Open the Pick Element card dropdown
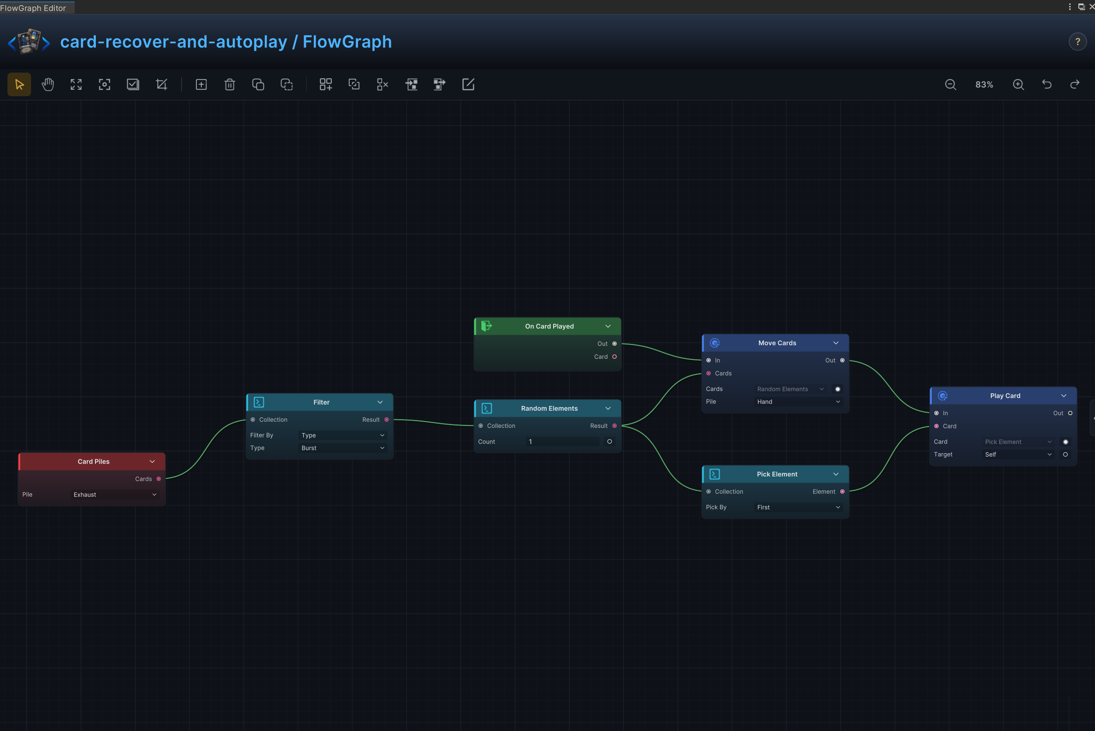The width and height of the screenshot is (1095, 731). coord(1018,441)
